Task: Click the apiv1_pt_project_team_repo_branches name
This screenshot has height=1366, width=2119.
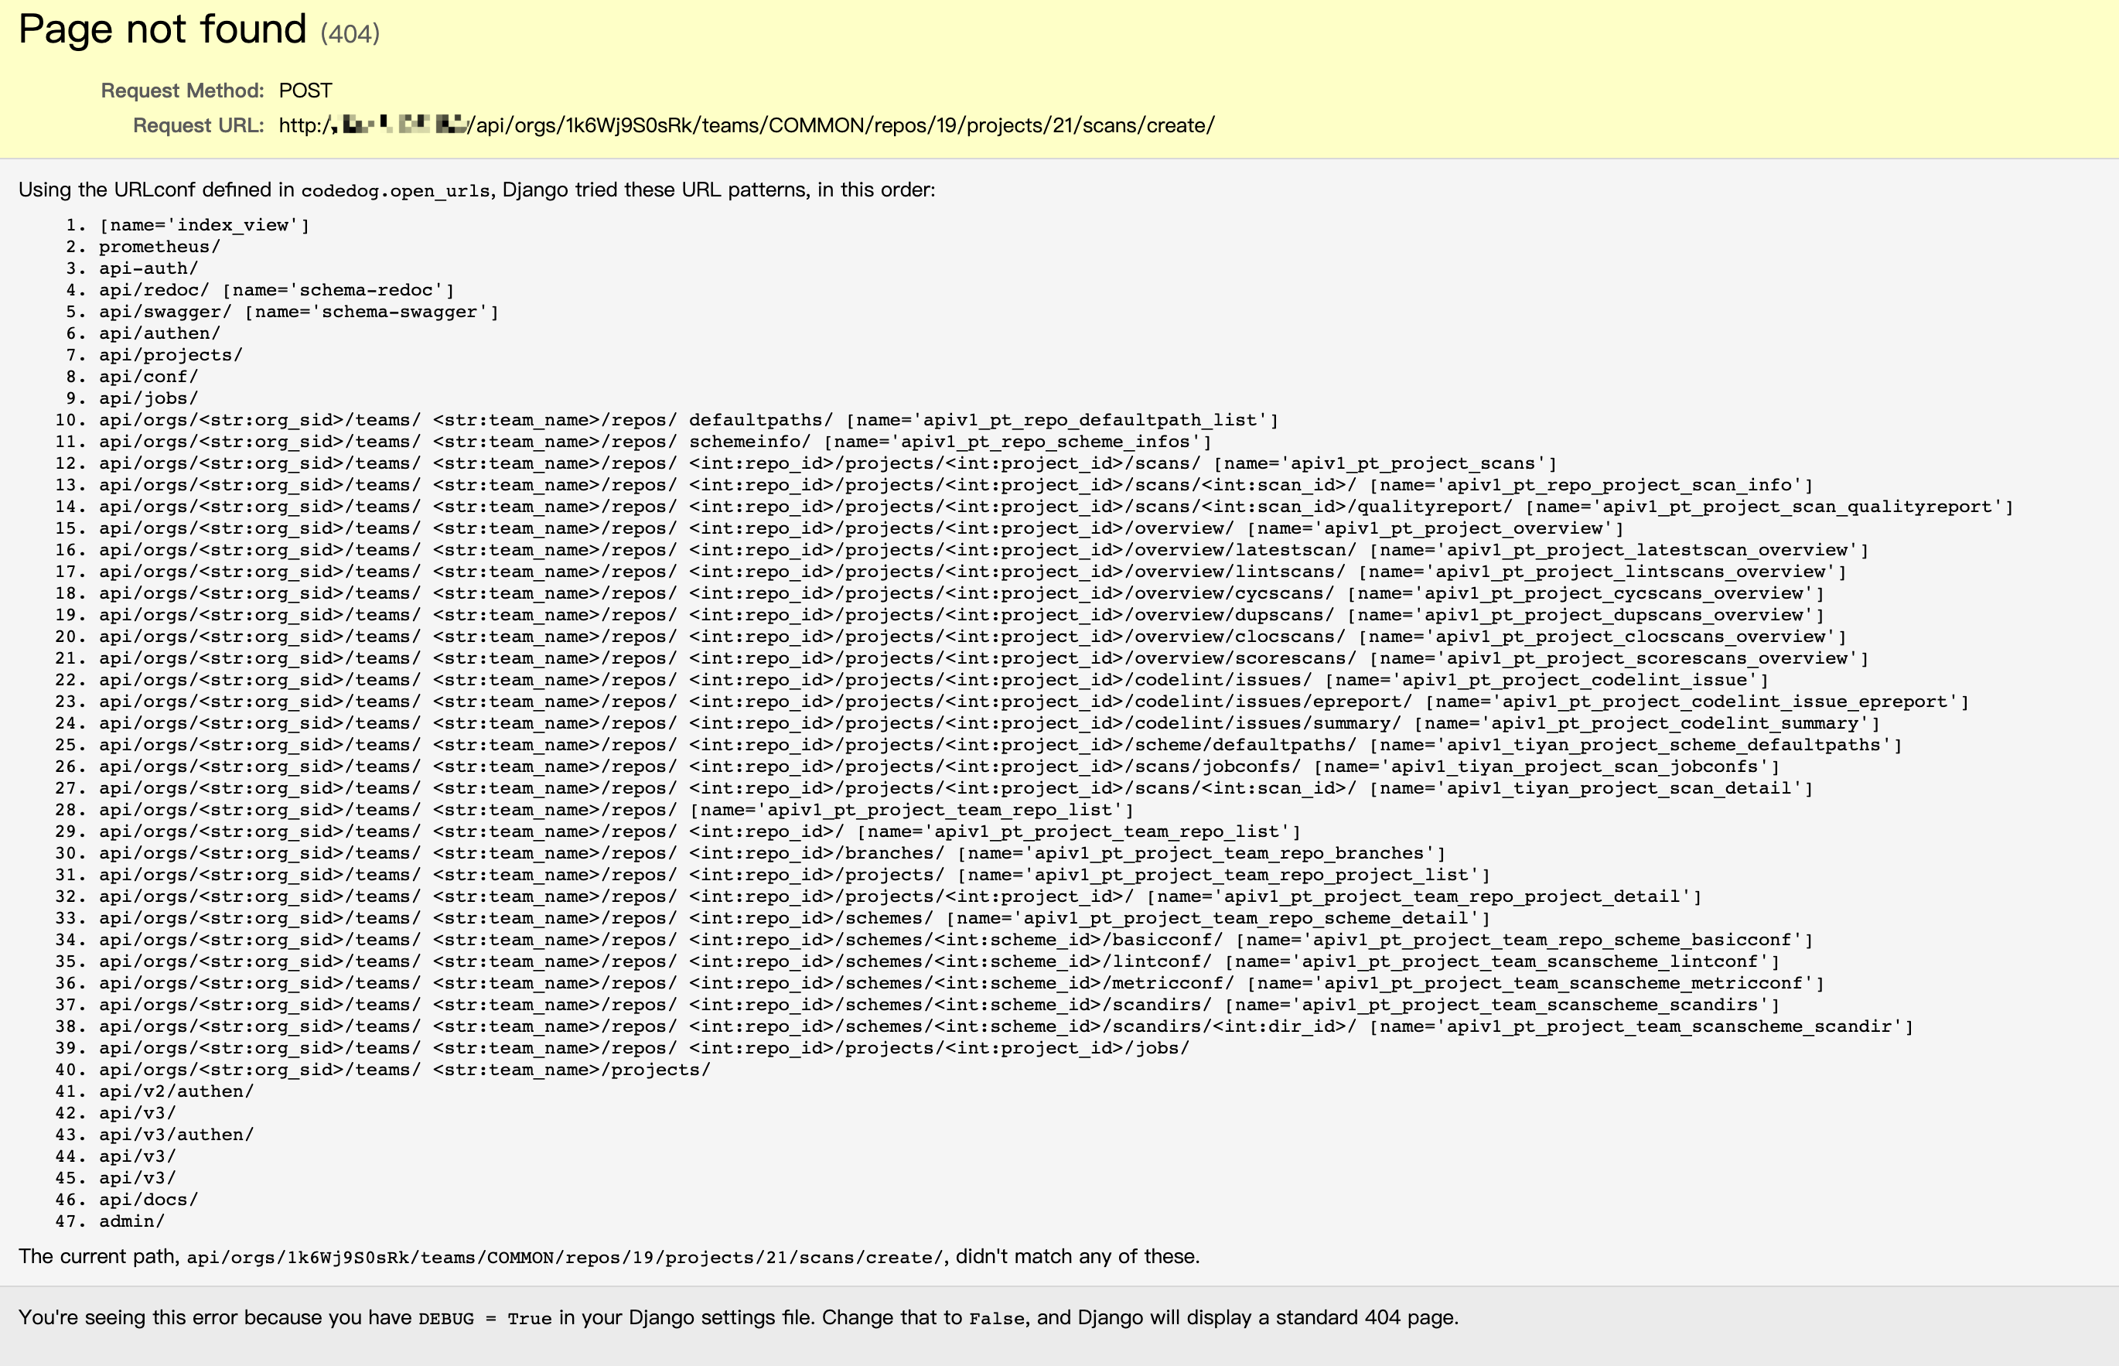Action: (1228, 853)
